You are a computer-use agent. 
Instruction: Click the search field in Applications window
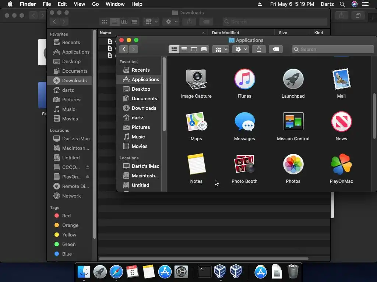click(333, 49)
